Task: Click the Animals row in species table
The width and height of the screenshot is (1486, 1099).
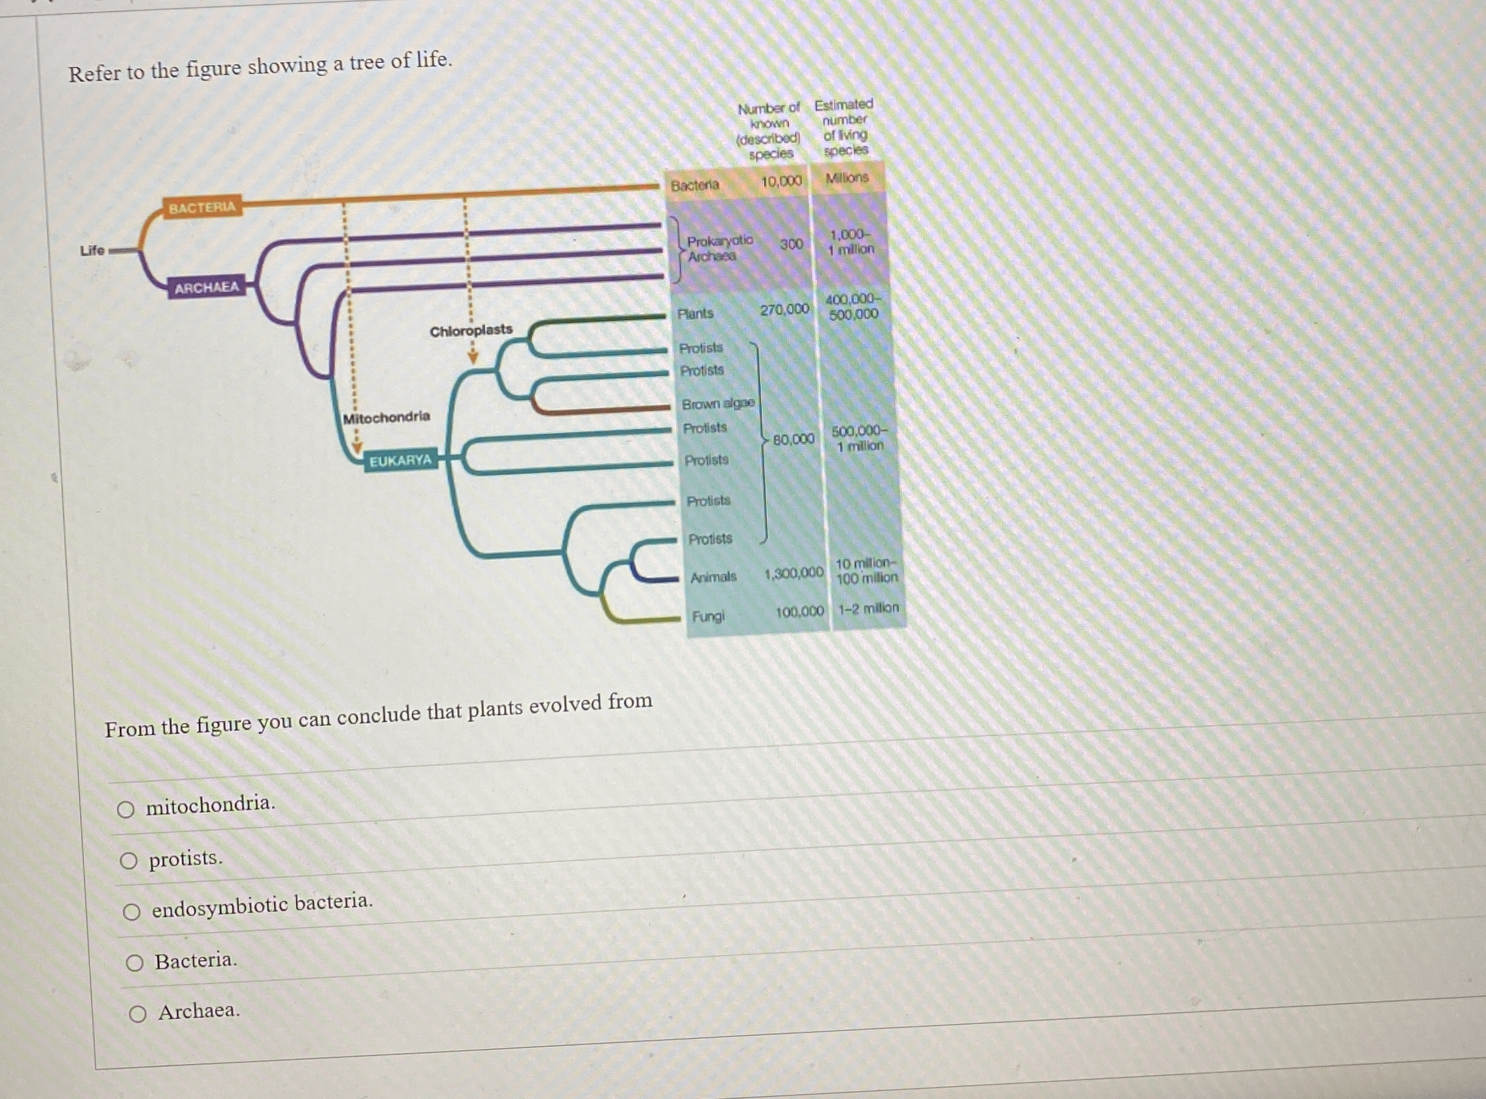Action: point(713,577)
